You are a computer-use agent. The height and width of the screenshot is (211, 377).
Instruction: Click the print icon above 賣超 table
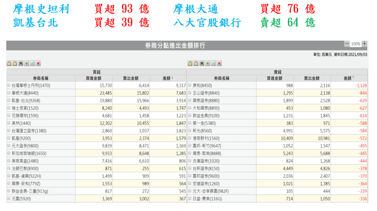point(202,64)
